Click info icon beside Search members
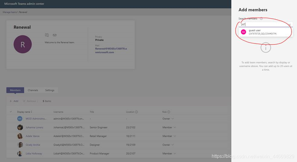Image resolution: width=297 pixels, height=162 pixels. pyautogui.click(x=261, y=18)
